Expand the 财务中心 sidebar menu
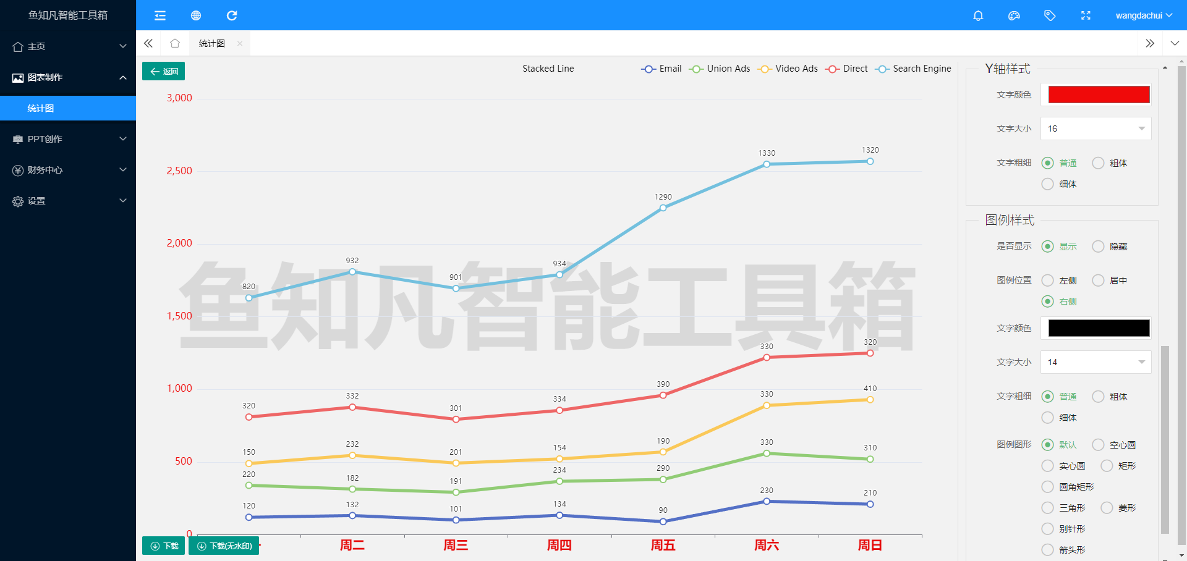Viewport: 1187px width, 561px height. click(x=68, y=170)
